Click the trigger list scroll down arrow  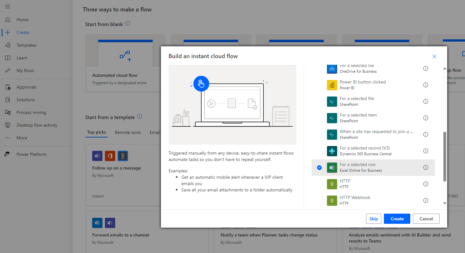tap(445, 203)
